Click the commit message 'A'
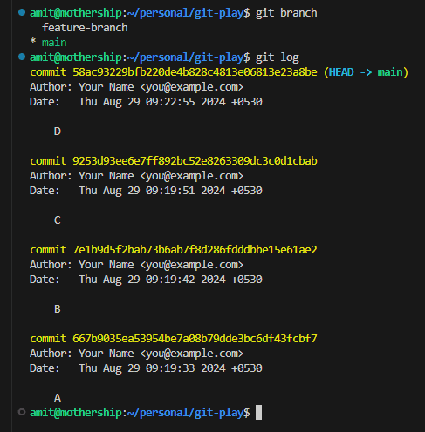This screenshot has height=432, width=425. (x=58, y=398)
